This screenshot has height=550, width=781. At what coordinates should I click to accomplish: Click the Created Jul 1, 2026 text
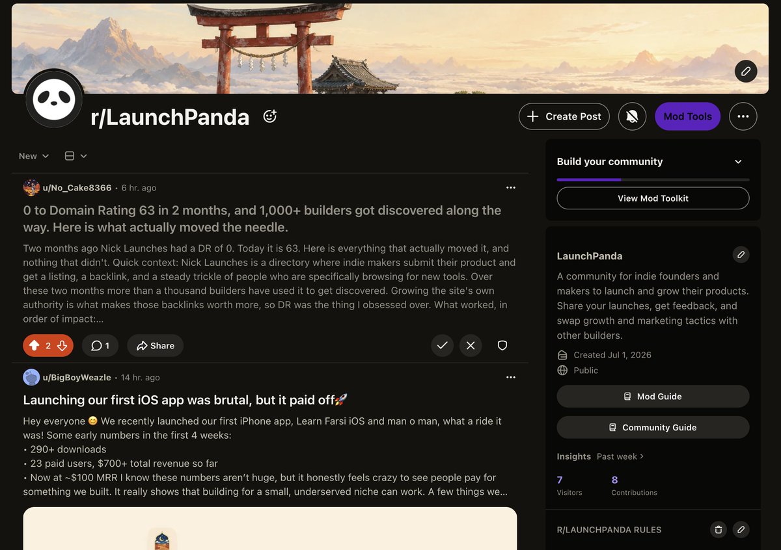pyautogui.click(x=612, y=355)
